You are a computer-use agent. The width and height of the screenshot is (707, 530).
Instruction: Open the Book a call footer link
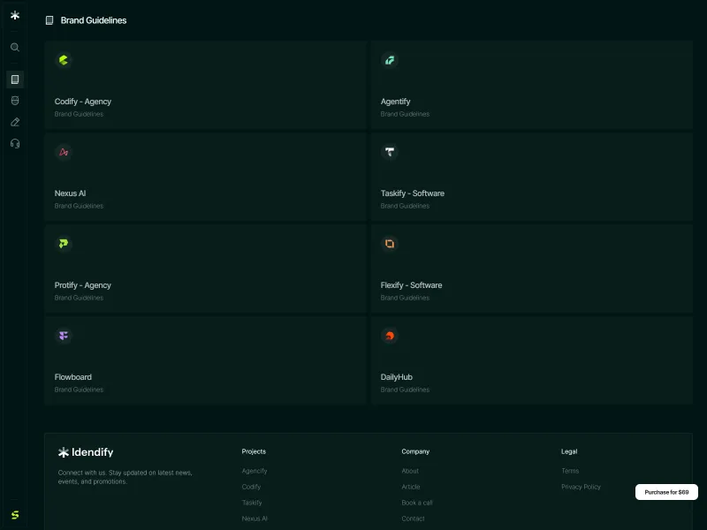click(417, 503)
